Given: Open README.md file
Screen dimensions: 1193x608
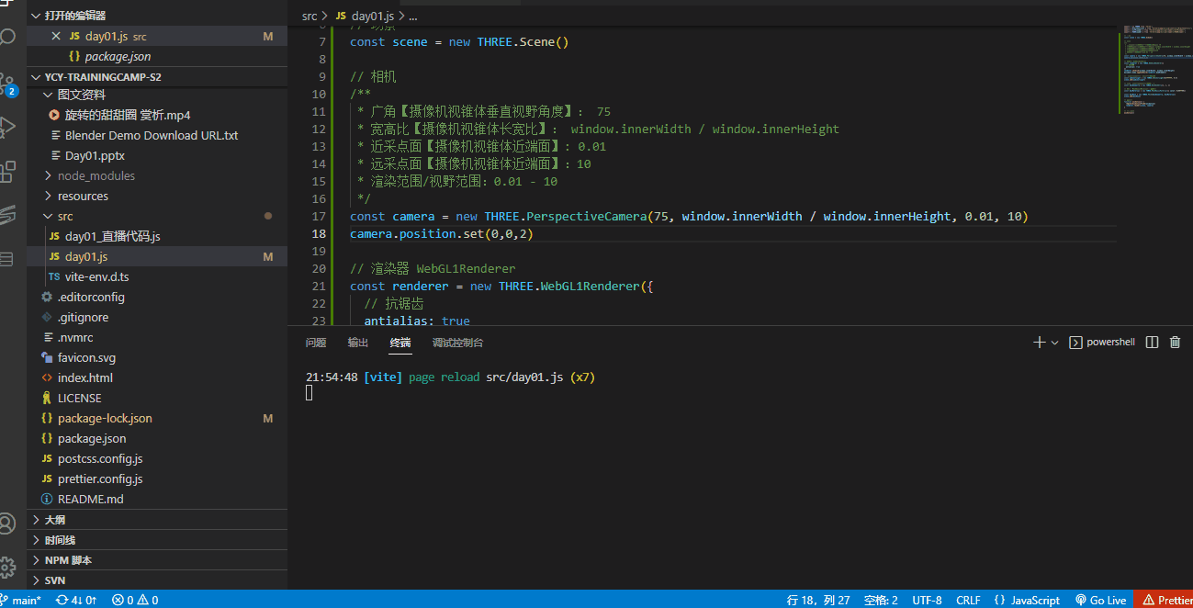Looking at the screenshot, I should click(x=157, y=499).
